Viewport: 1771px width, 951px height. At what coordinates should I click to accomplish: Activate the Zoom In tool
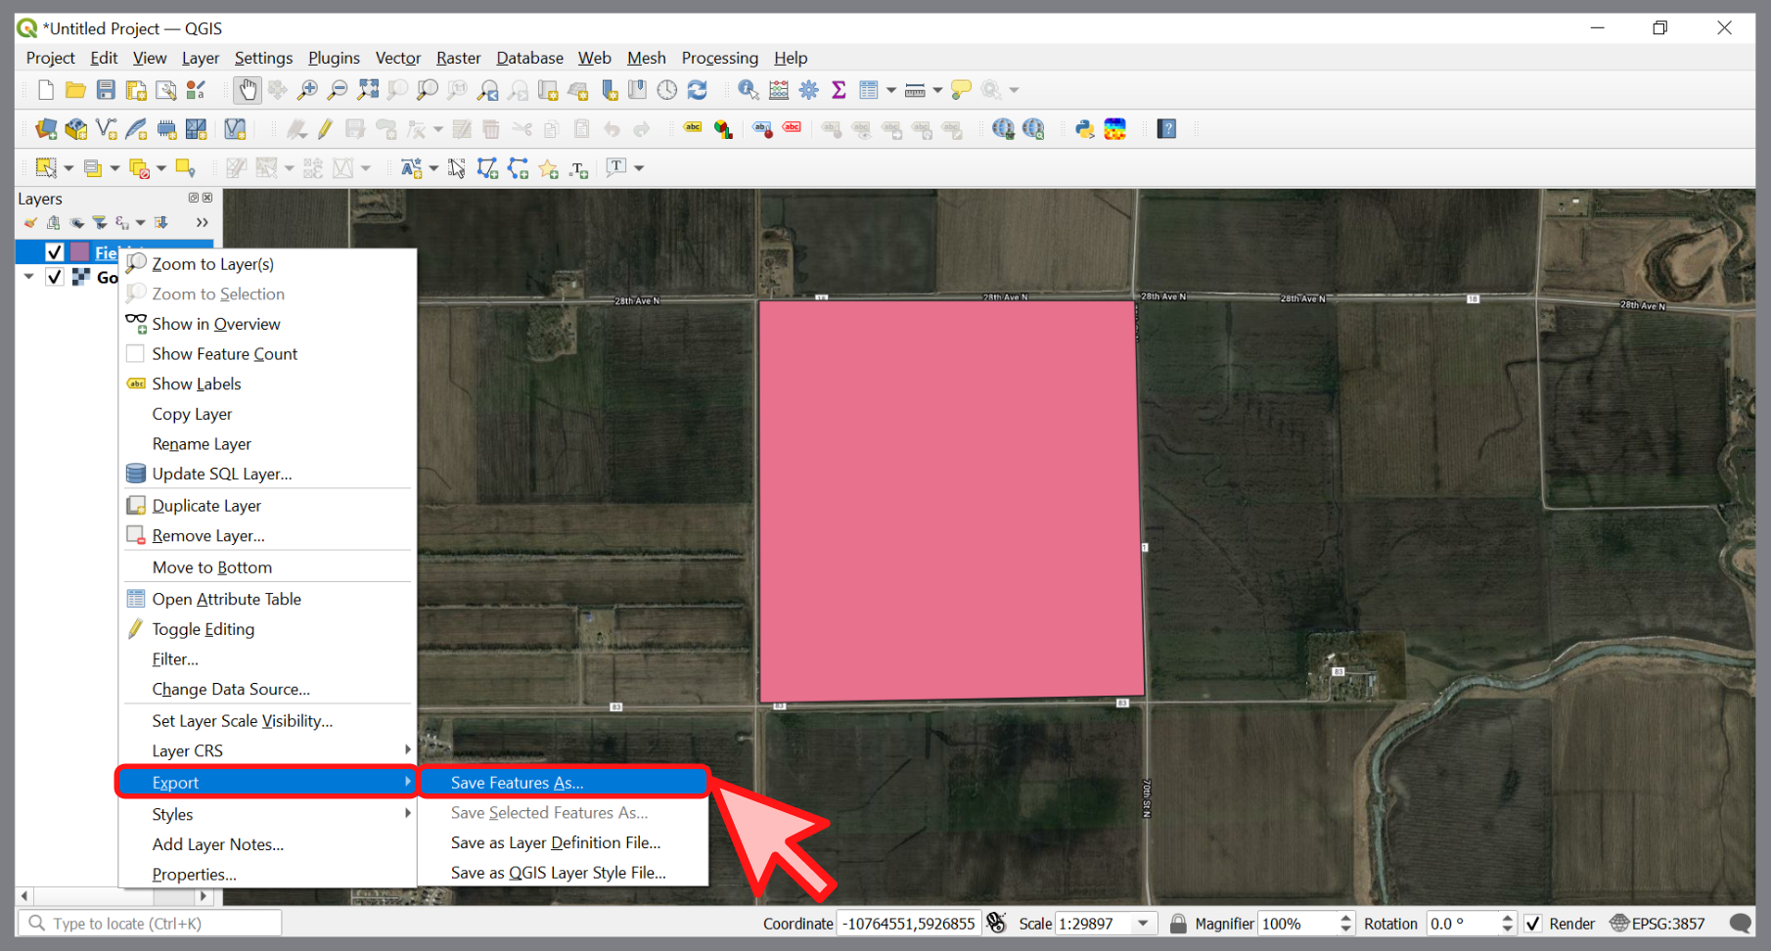point(307,89)
